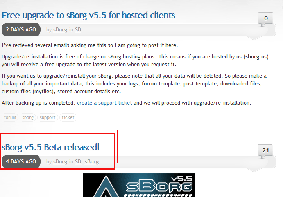Click the "4 DAYS AGO" date badge

click(x=21, y=161)
